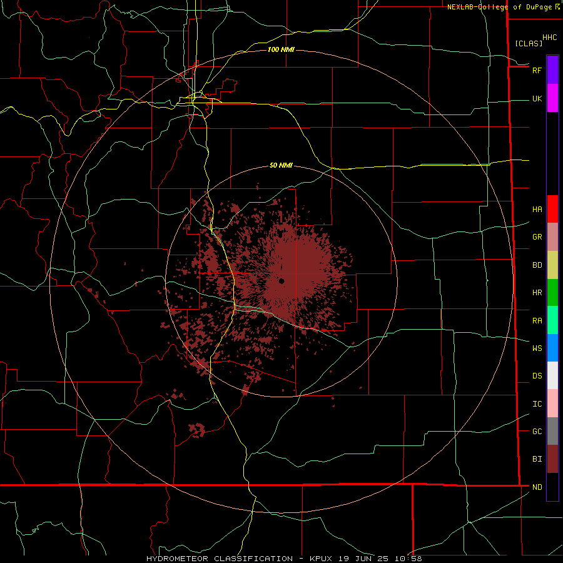Click the HHC product code label

tap(549, 38)
